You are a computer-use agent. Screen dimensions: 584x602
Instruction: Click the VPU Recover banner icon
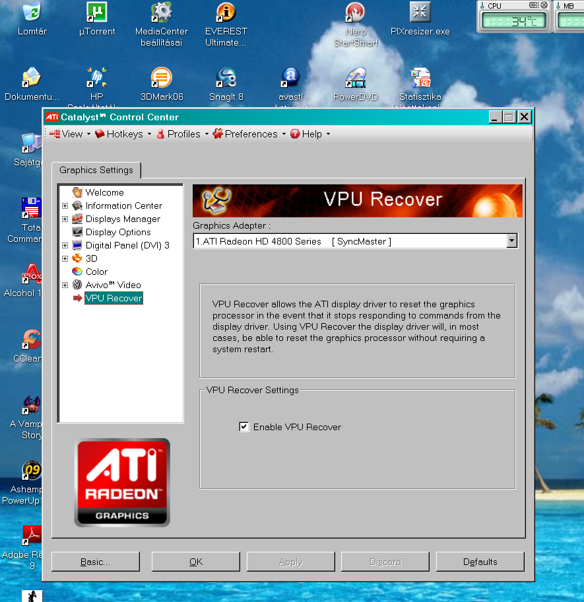point(216,200)
